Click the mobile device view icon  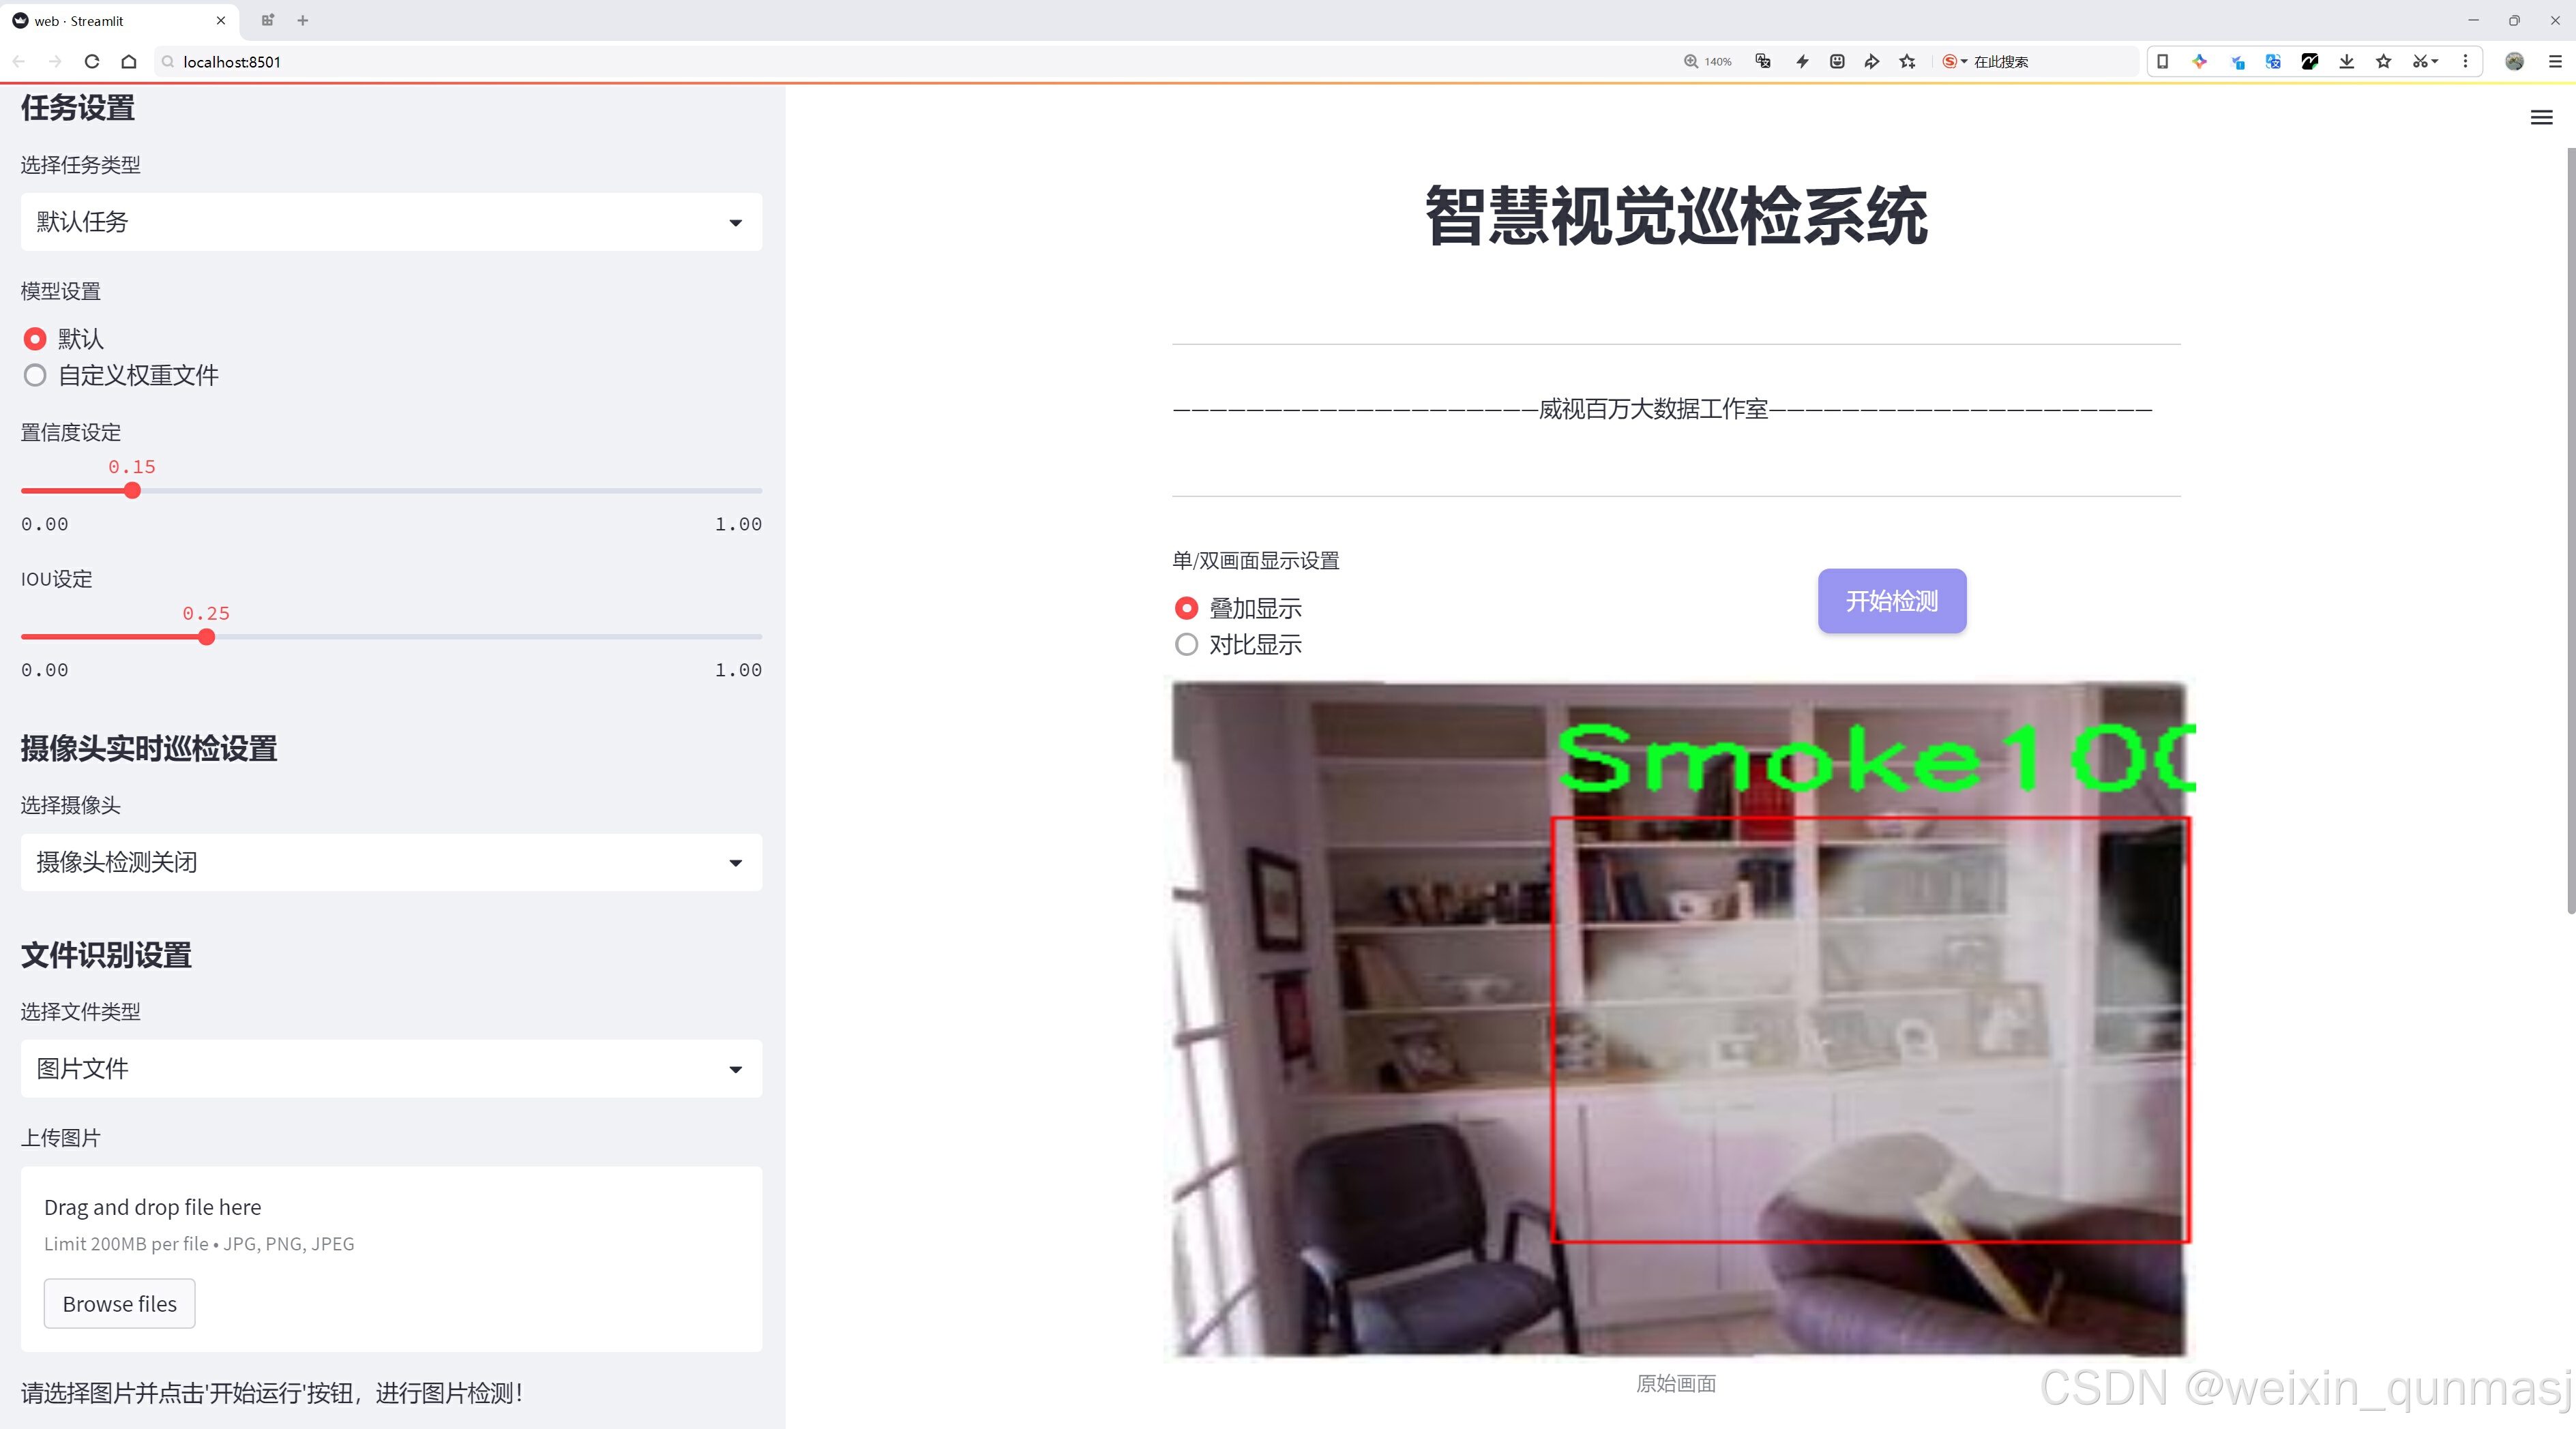pyautogui.click(x=2162, y=62)
